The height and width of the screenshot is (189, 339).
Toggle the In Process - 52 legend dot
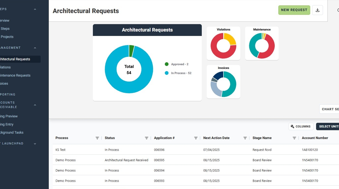click(167, 73)
